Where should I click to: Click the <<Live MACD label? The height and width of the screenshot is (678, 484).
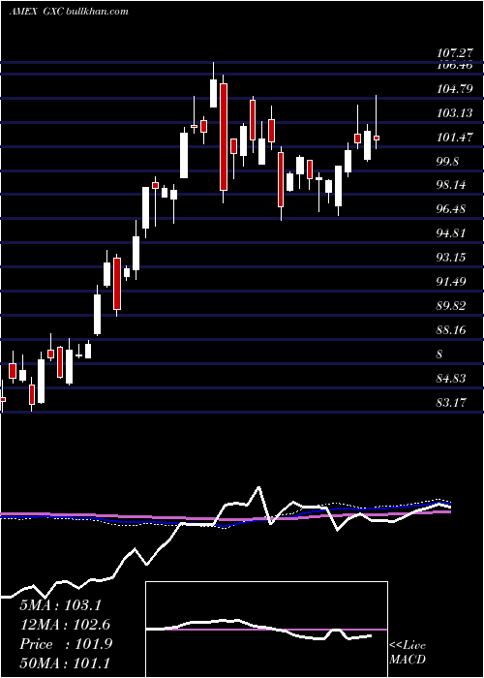pyautogui.click(x=408, y=653)
